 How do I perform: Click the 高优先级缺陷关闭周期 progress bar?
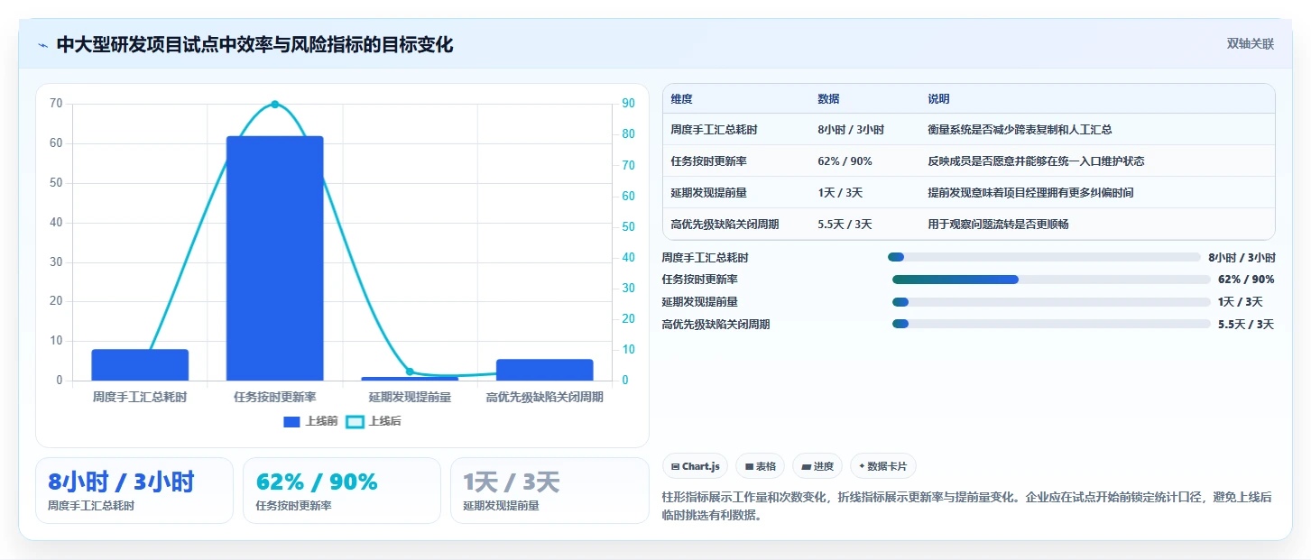[1051, 324]
